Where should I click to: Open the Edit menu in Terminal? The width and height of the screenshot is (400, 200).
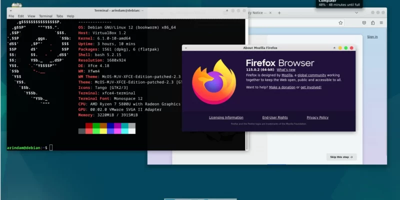click(x=21, y=16)
